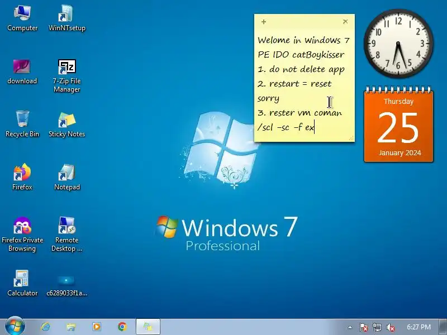Open the Windows Start menu orb
This screenshot has height=335, width=447.
pos(15,327)
